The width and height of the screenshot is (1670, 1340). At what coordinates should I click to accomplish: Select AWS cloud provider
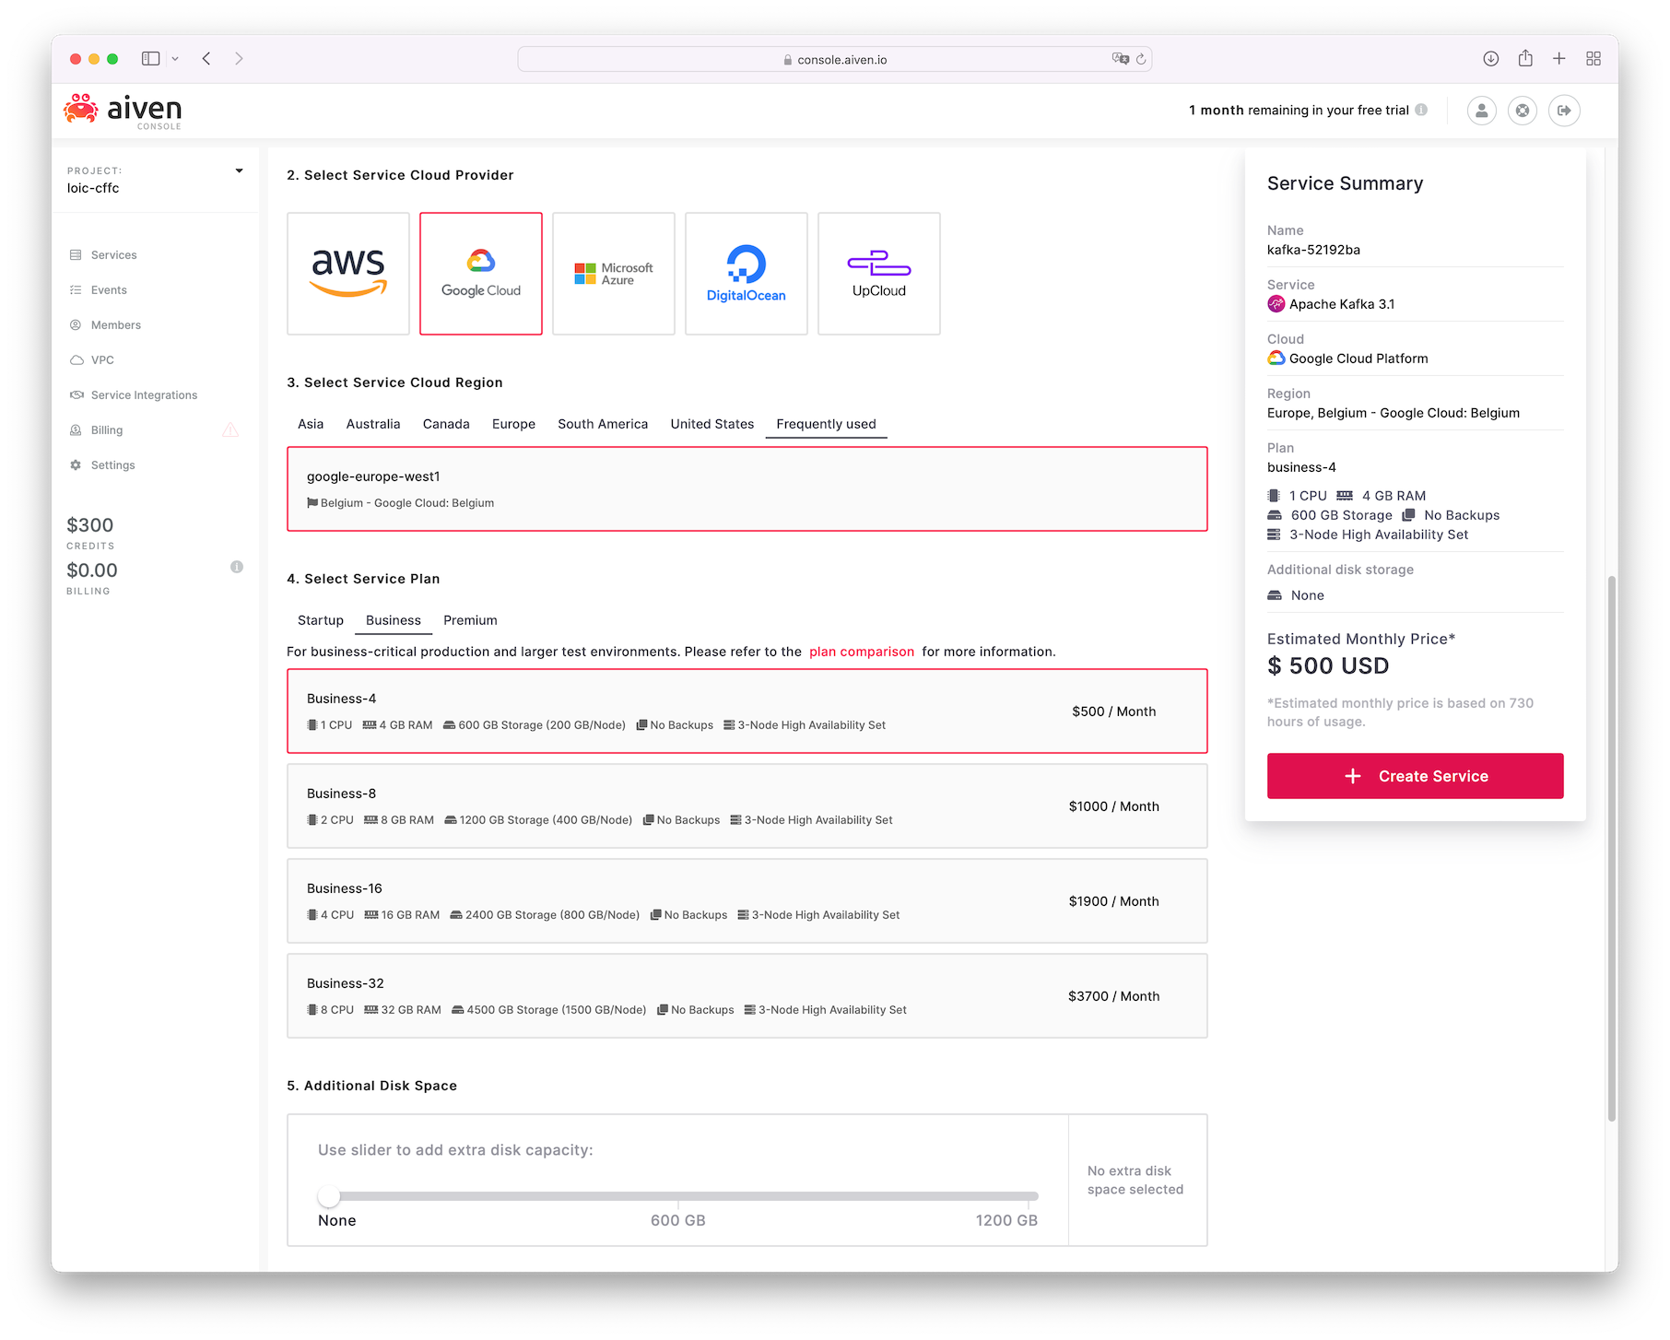pyautogui.click(x=348, y=274)
